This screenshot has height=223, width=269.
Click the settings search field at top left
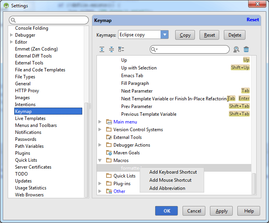click(x=49, y=20)
